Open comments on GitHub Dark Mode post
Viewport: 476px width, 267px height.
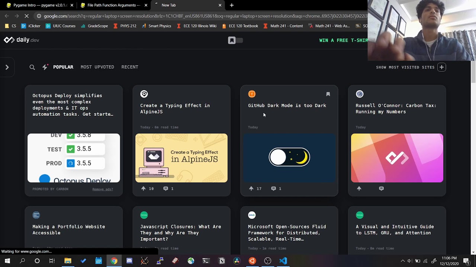[x=273, y=189]
